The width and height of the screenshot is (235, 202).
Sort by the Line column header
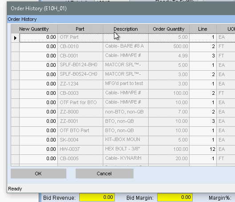click(x=203, y=29)
